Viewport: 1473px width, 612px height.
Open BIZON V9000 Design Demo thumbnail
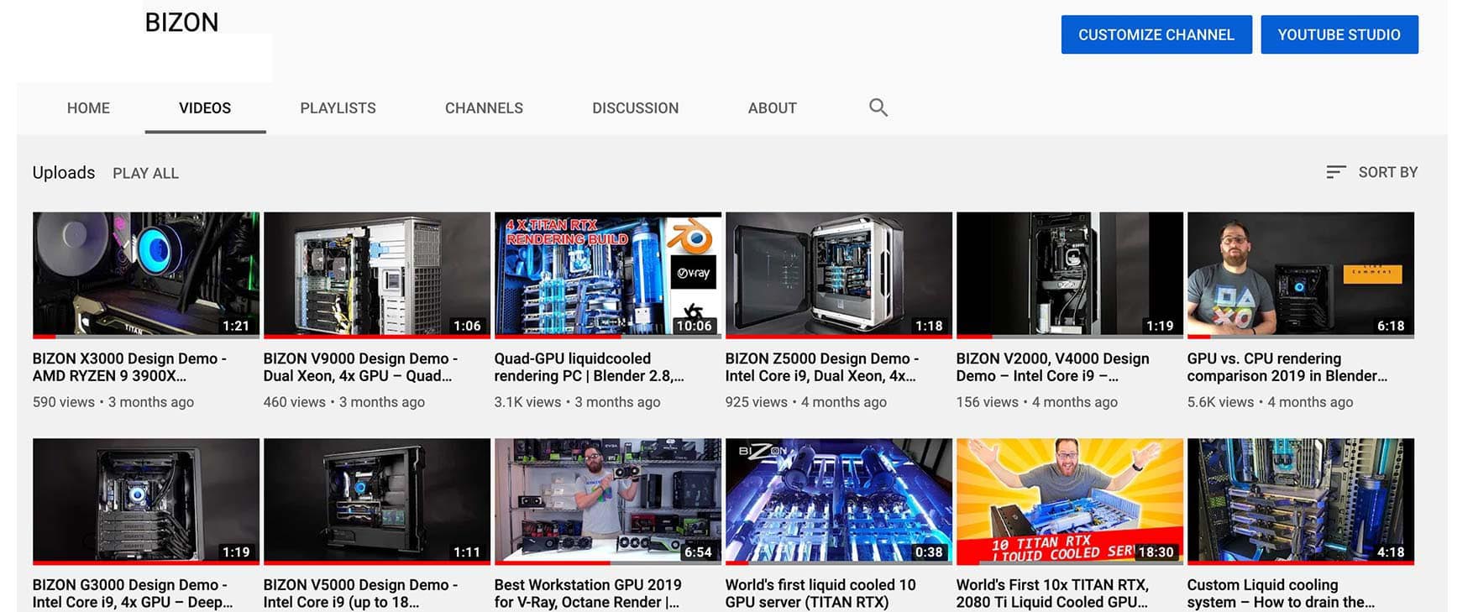377,275
